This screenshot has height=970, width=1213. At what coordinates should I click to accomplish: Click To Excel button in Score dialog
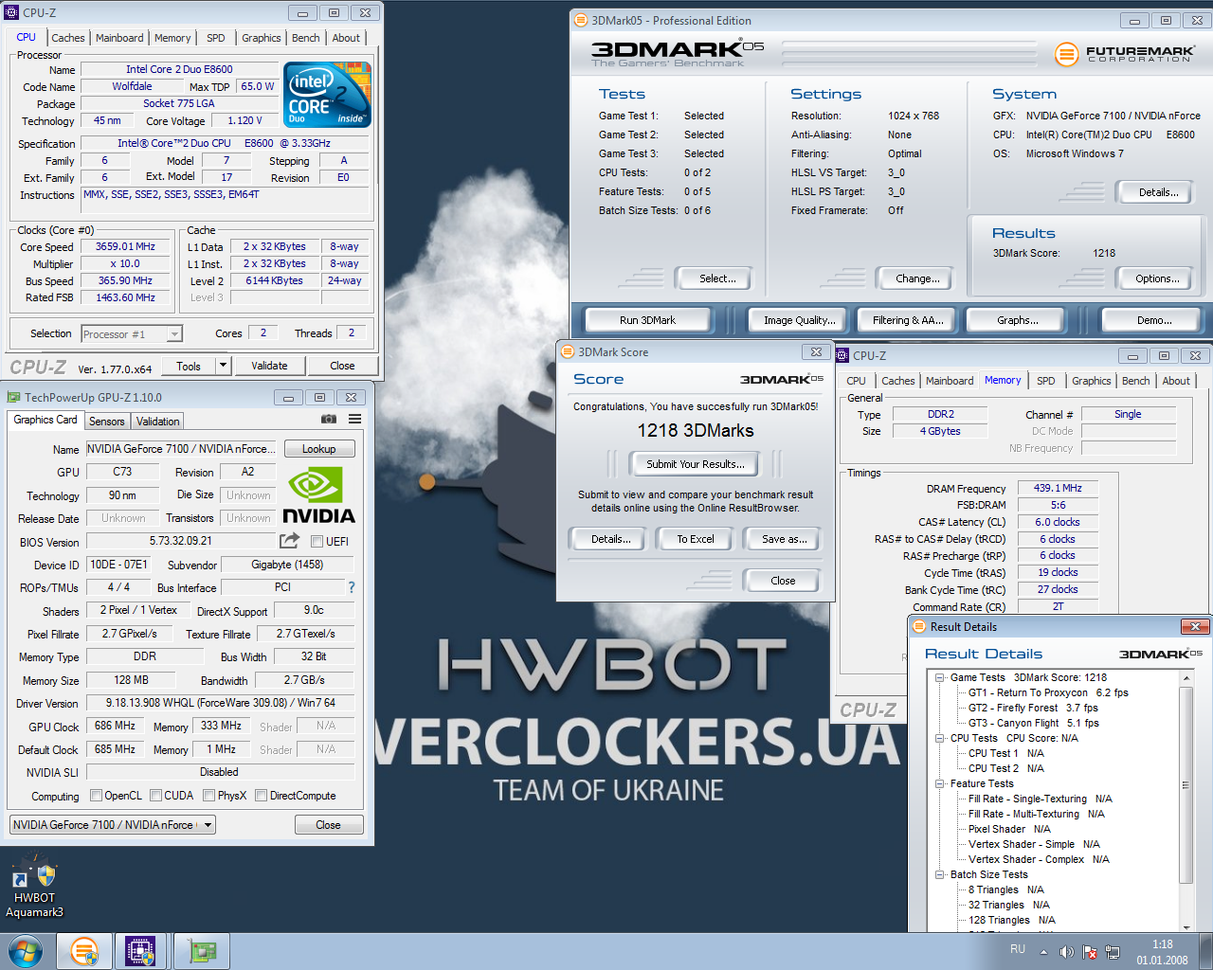696,539
